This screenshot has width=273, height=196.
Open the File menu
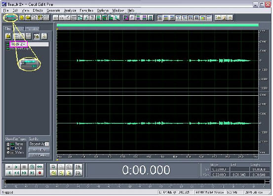[6, 10]
